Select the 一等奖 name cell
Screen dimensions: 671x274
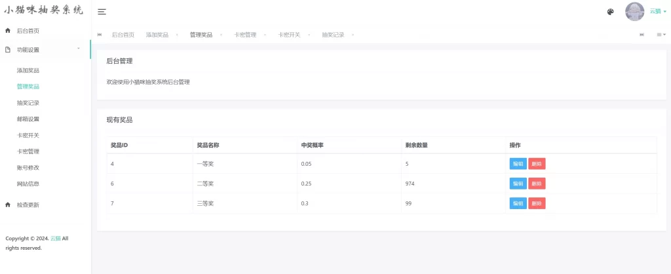pyautogui.click(x=245, y=163)
